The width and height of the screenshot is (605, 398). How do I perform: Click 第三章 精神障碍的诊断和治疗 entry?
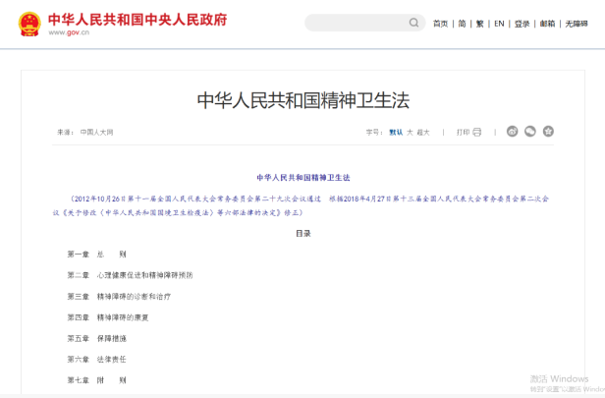point(119,297)
